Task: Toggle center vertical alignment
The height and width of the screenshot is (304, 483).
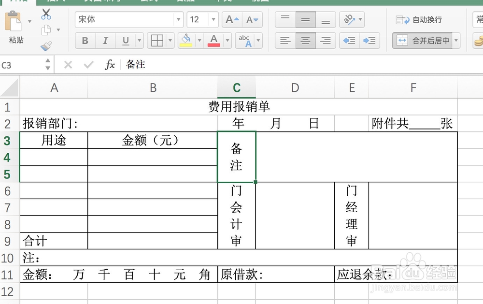Action: tap(305, 19)
